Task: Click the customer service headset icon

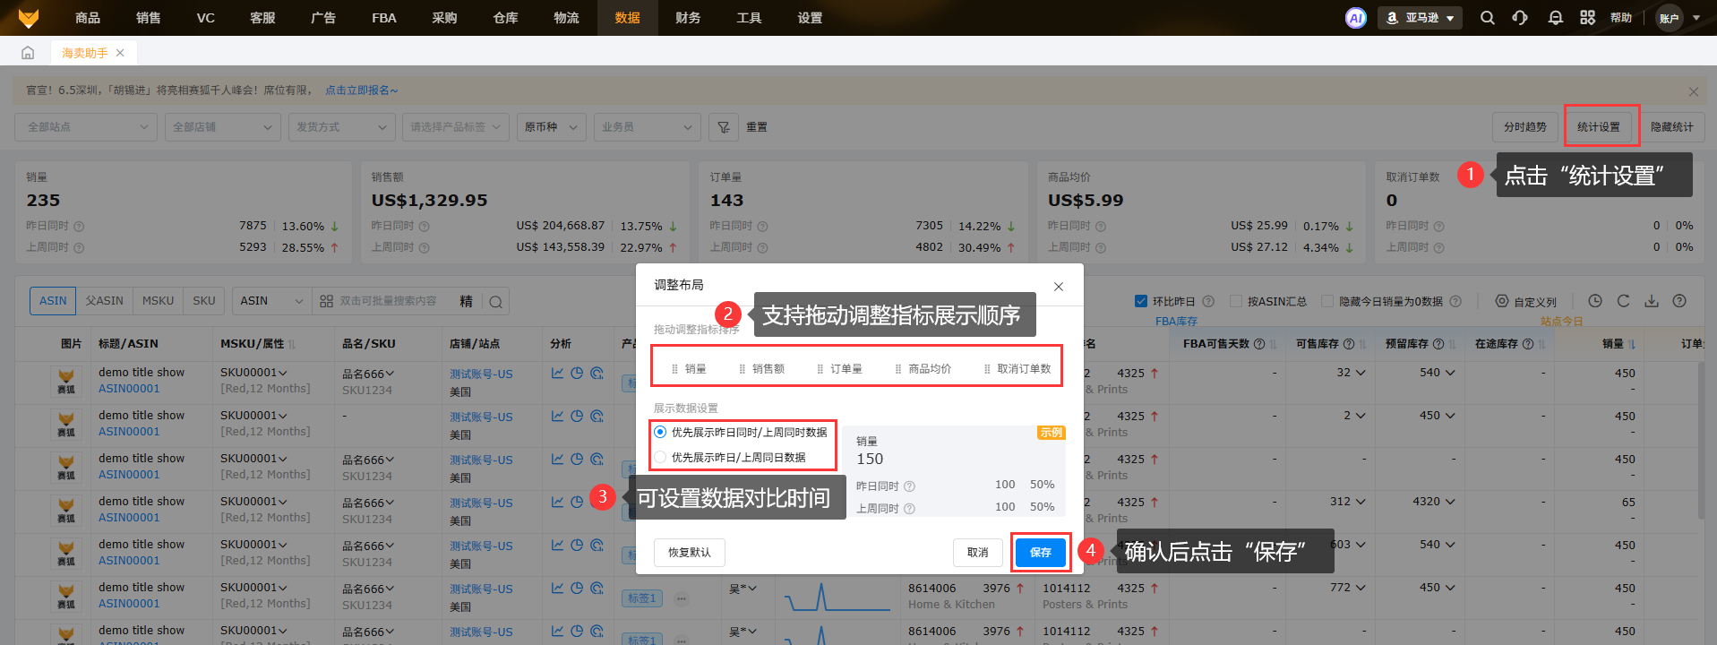Action: [1520, 18]
